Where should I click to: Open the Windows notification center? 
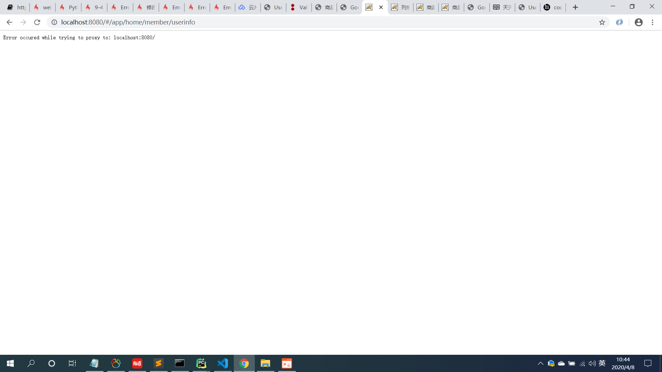[648, 363]
